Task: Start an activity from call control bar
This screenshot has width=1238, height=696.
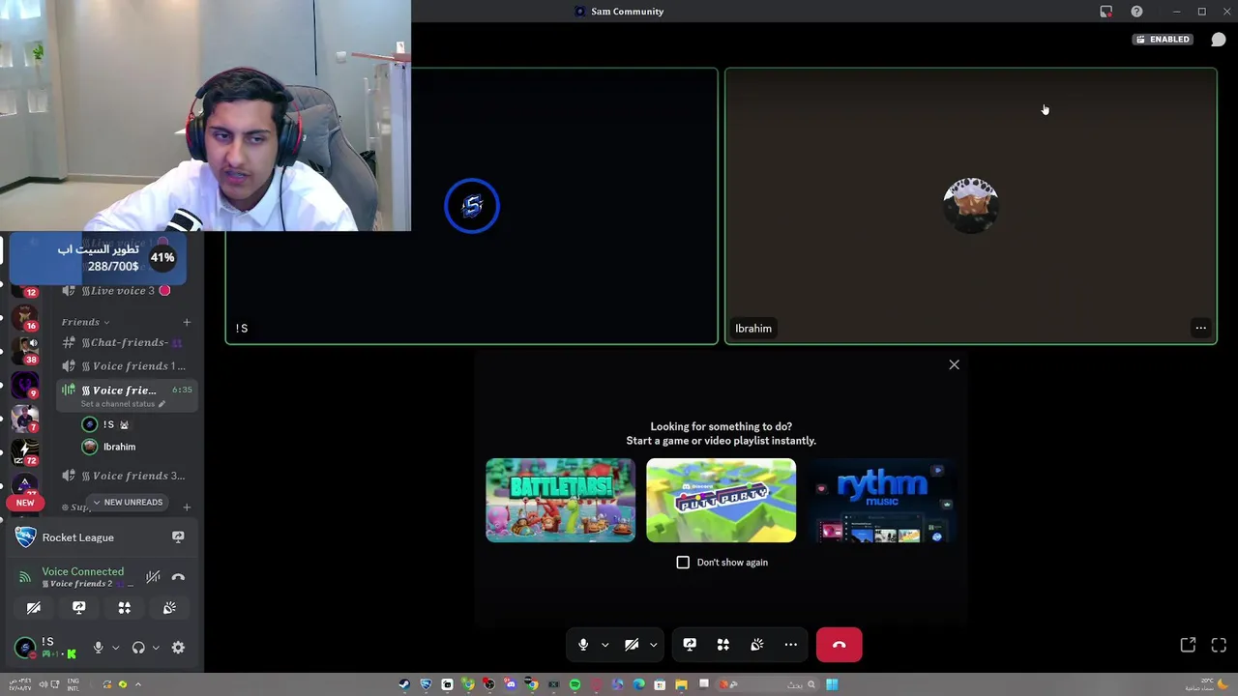Action: click(723, 645)
